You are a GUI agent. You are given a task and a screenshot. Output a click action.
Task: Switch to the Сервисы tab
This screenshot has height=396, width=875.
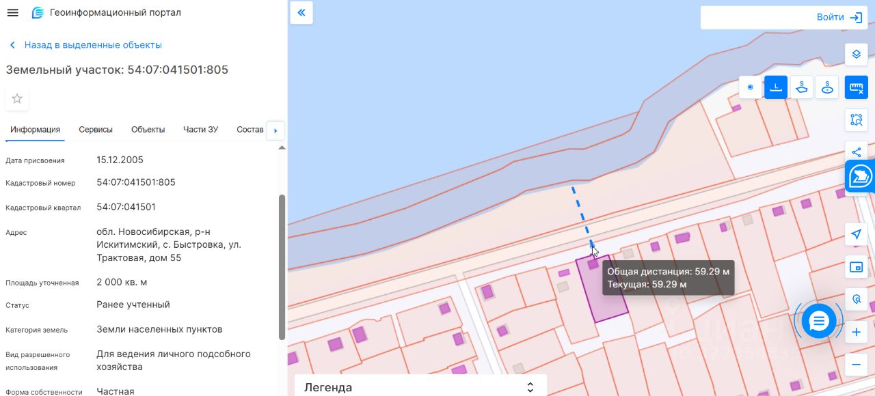click(96, 129)
